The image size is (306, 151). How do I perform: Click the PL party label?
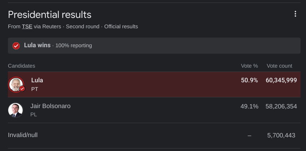coord(33,115)
